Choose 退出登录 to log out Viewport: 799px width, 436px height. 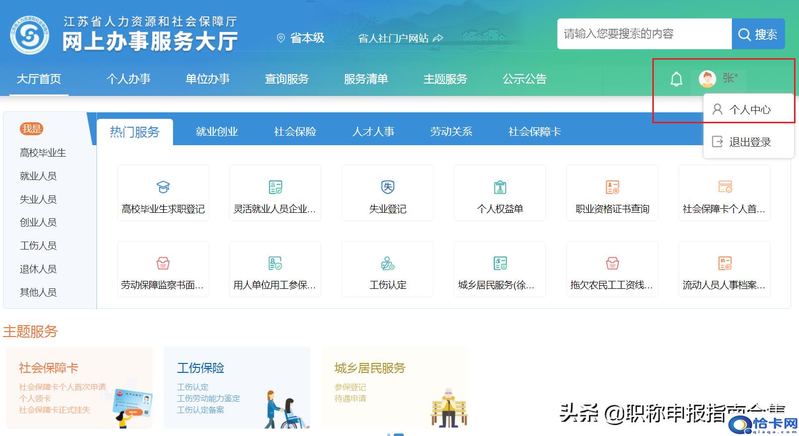point(749,142)
